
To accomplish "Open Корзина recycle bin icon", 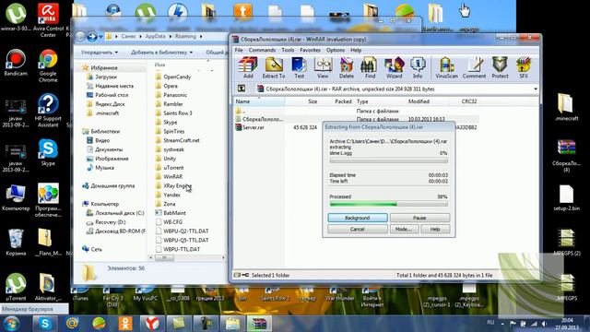I will click(x=16, y=243).
